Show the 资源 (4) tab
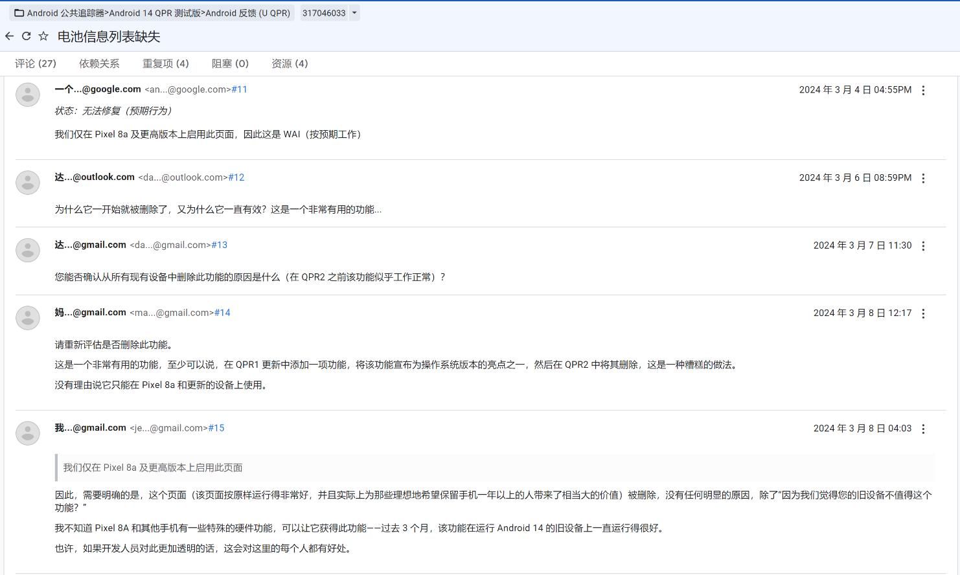Viewport: 960px width, 575px height. (x=290, y=63)
